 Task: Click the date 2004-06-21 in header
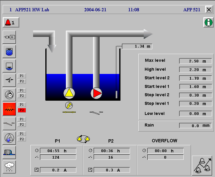tap(95, 10)
